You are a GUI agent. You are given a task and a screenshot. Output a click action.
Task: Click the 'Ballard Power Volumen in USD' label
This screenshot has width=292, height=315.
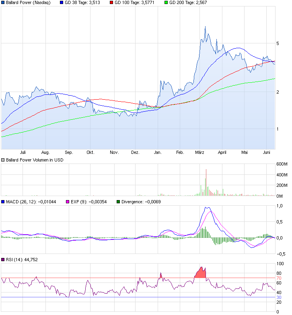[x=35, y=160]
